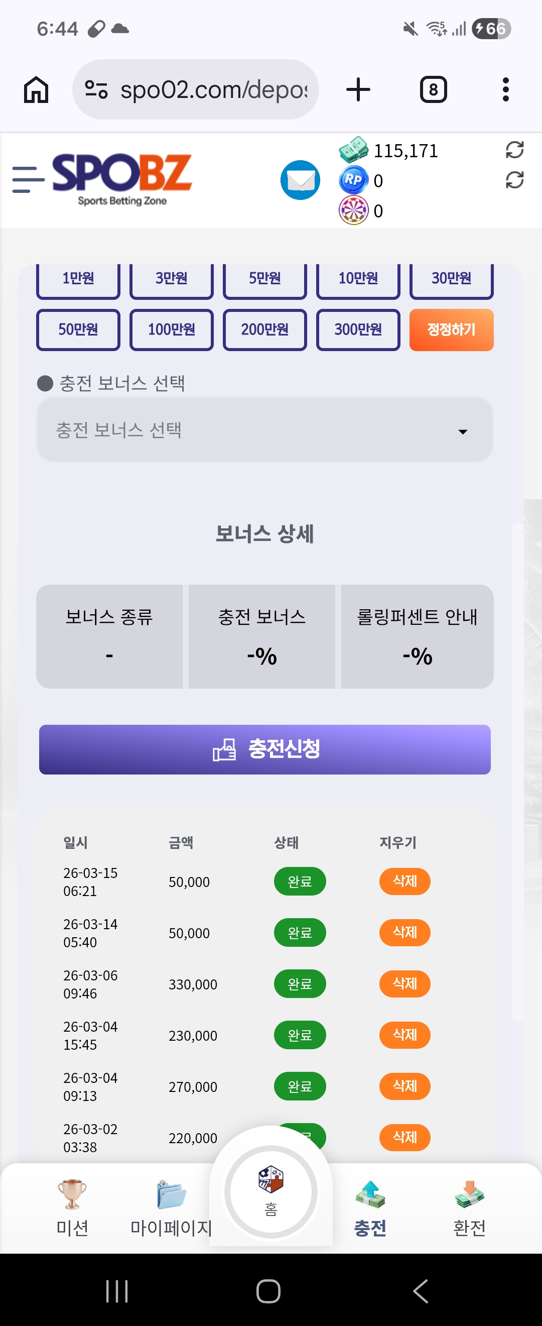Expand the 충전 보너스 선택 dropdown
Viewport: 542px width, 1326px height.
(x=264, y=430)
